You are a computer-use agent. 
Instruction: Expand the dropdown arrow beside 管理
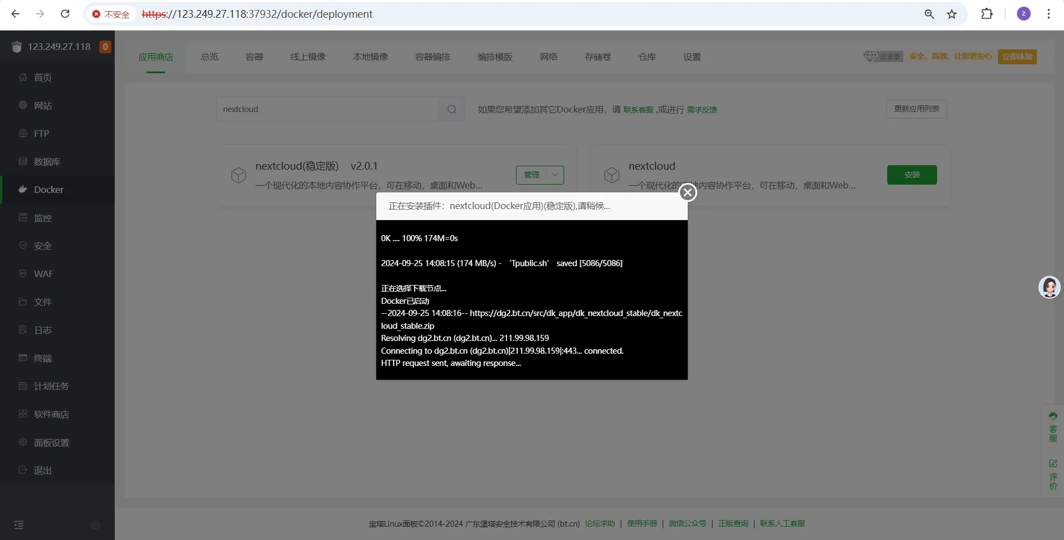(555, 175)
